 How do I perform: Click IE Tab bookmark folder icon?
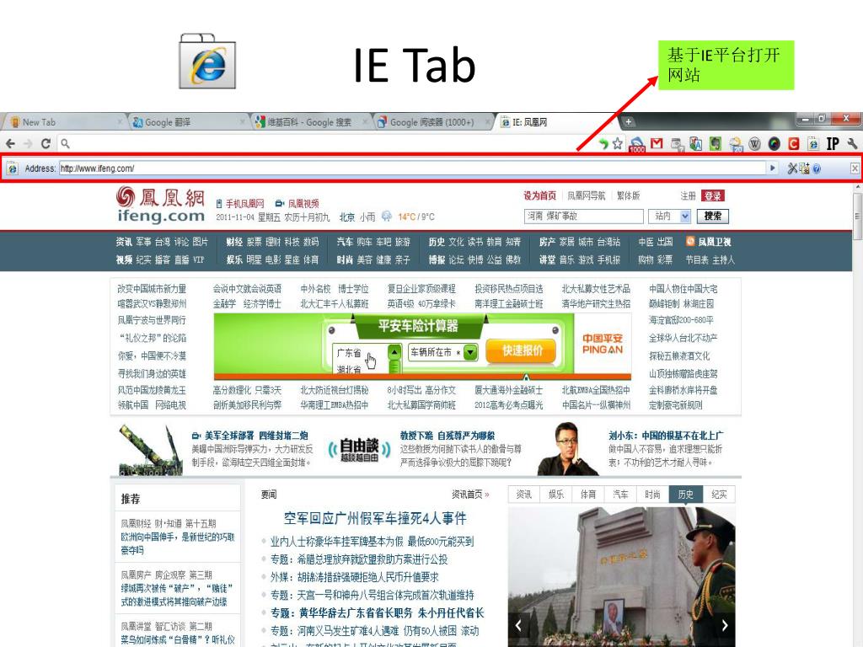coord(805,168)
